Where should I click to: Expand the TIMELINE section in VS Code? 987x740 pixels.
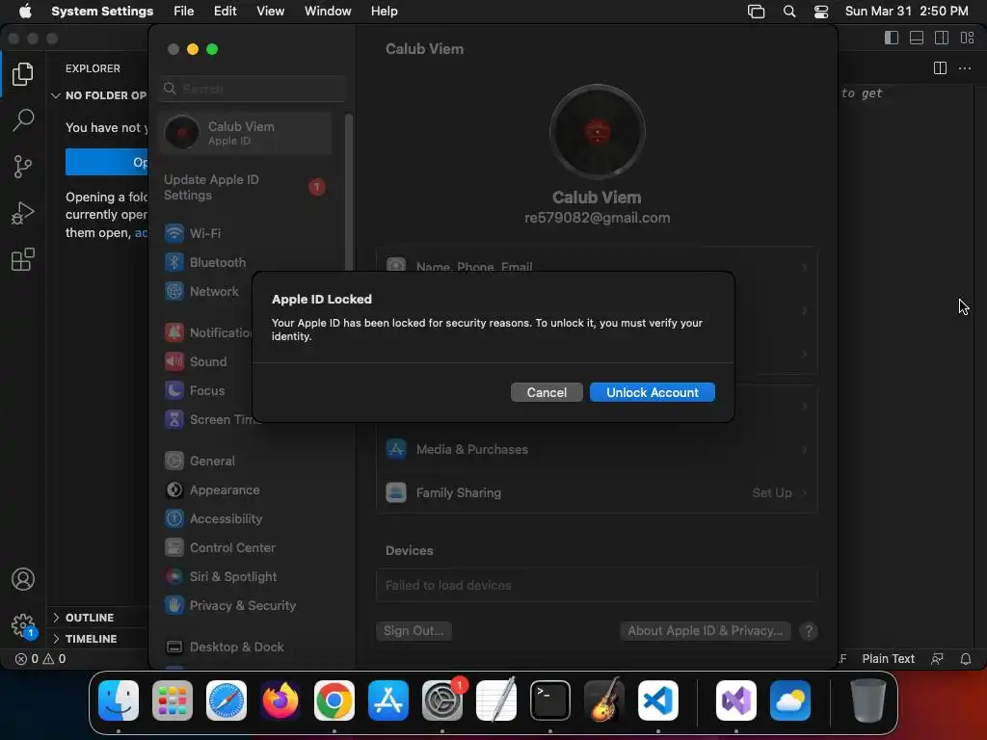pos(85,639)
